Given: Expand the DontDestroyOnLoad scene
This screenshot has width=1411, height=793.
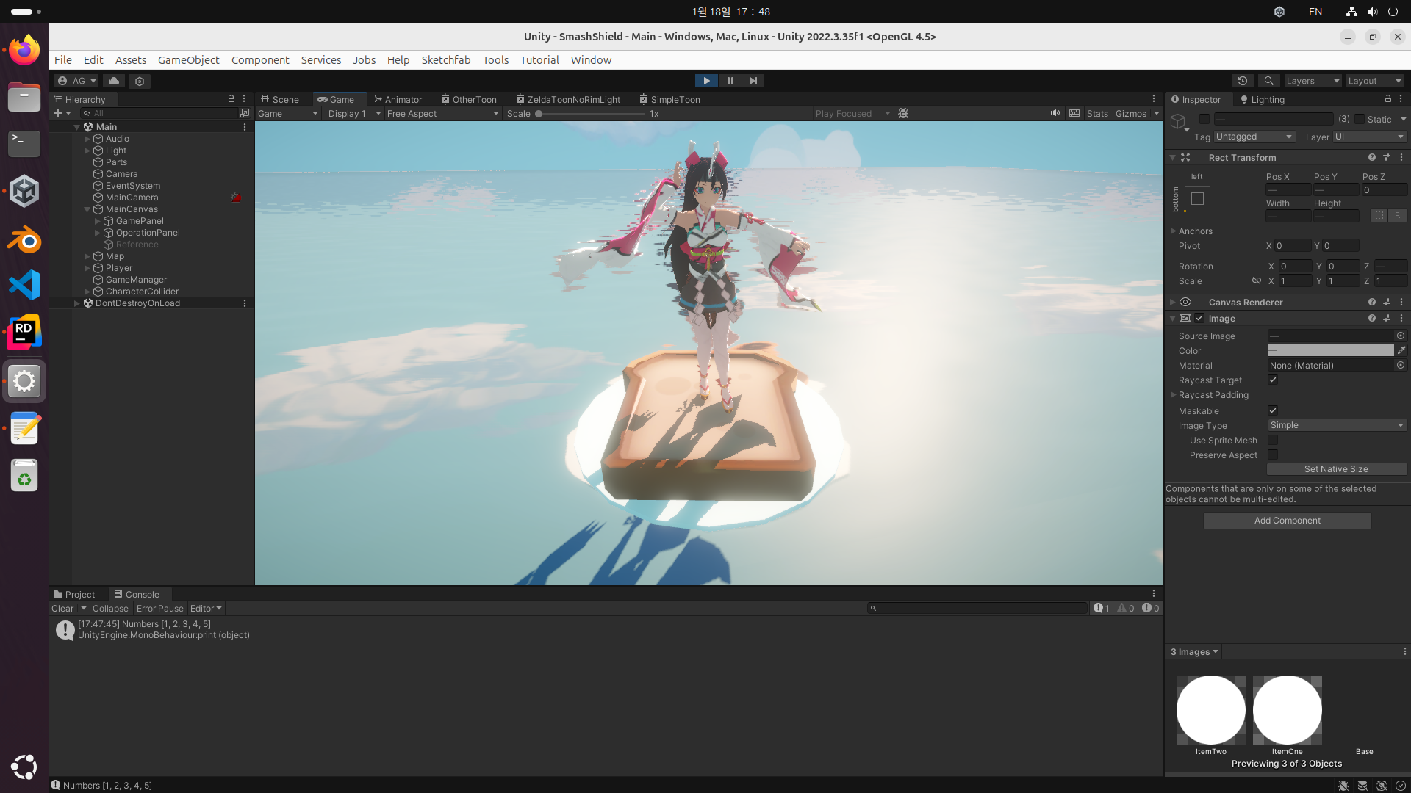Looking at the screenshot, I should (x=76, y=303).
